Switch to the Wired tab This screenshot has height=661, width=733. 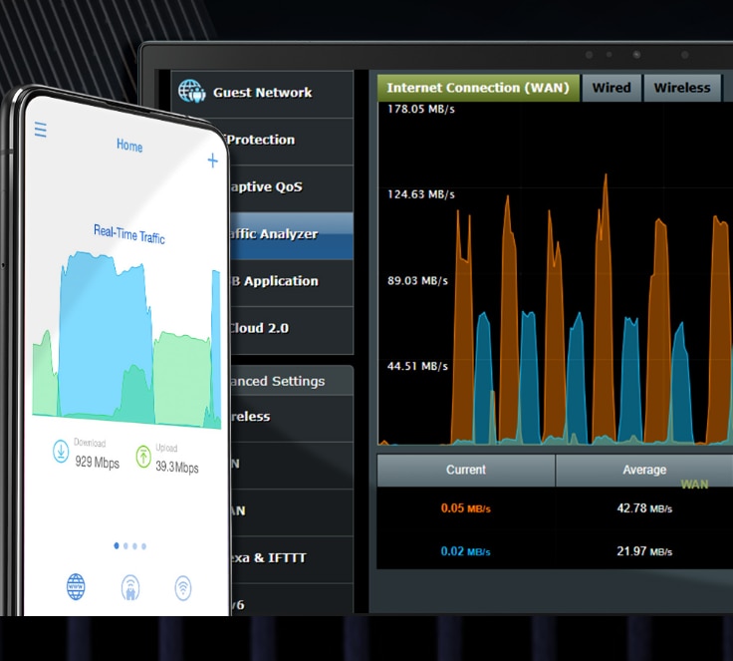coord(611,88)
